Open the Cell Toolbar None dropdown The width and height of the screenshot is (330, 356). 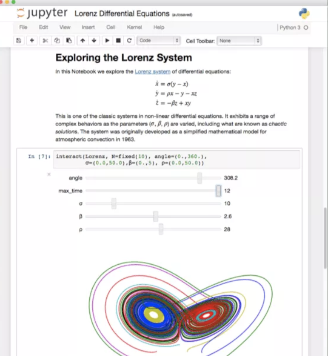pos(239,41)
